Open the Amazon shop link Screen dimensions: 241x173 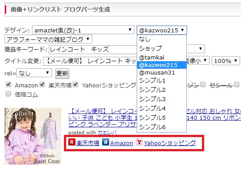(x=122, y=143)
